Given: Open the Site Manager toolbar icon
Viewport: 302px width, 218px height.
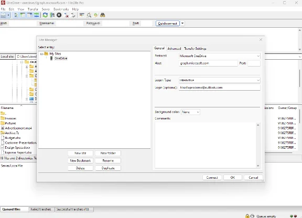Looking at the screenshot, I should point(3,15).
